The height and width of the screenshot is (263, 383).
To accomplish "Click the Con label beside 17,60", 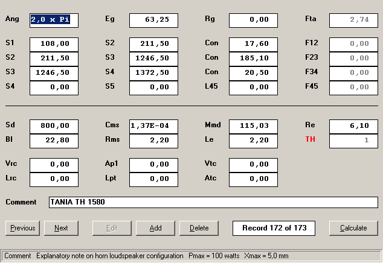I will (x=211, y=43).
